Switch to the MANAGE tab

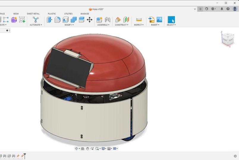(85, 14)
